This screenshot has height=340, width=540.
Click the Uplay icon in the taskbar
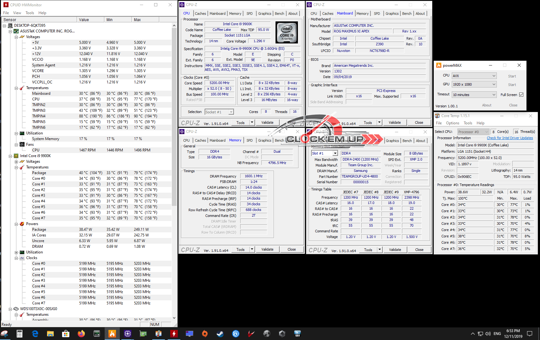[x=235, y=334]
